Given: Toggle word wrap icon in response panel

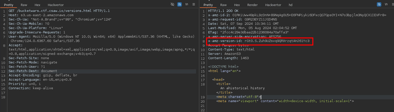Looking at the screenshot, I should 379,5.
